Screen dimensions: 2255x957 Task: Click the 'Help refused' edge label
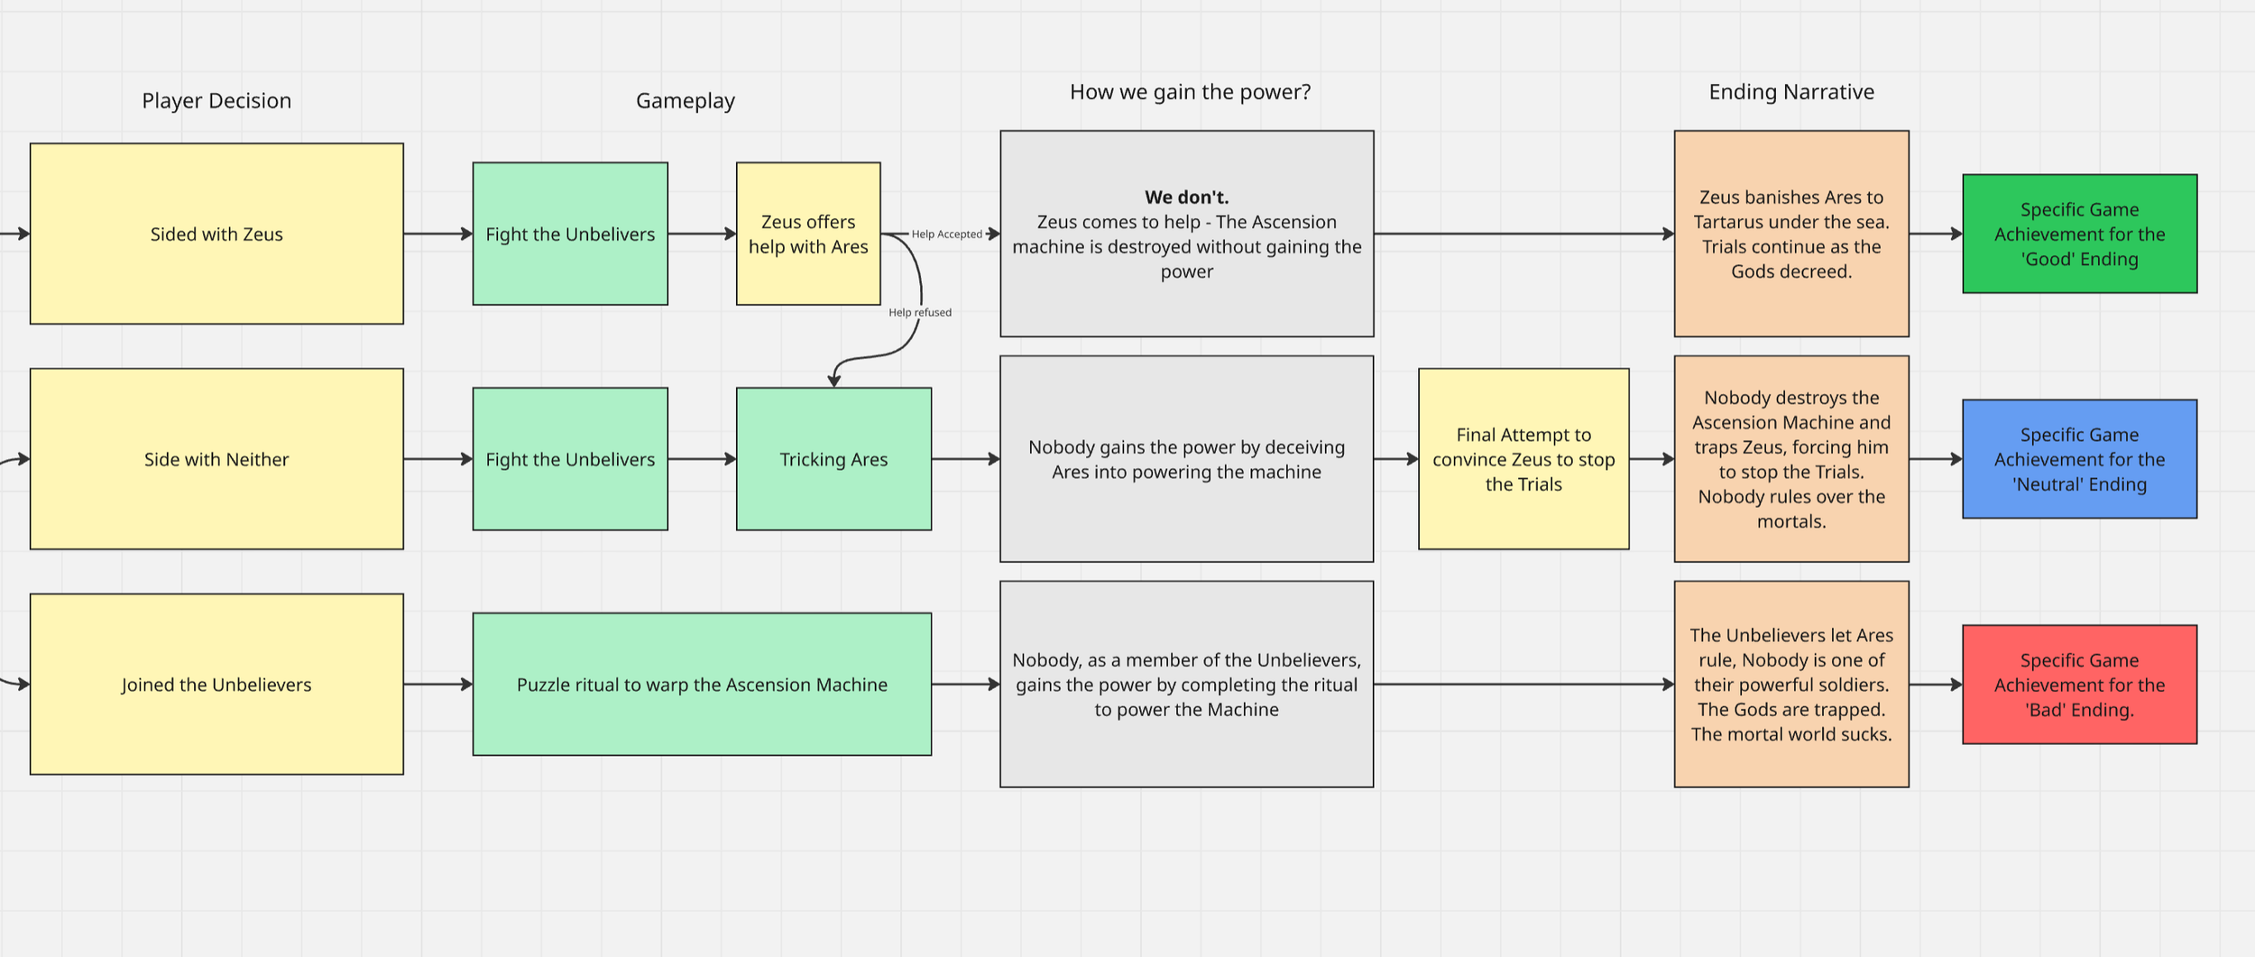[919, 311]
